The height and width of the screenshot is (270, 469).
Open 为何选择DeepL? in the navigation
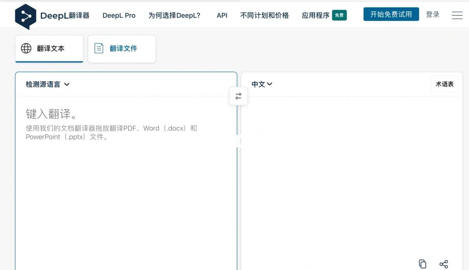(174, 16)
